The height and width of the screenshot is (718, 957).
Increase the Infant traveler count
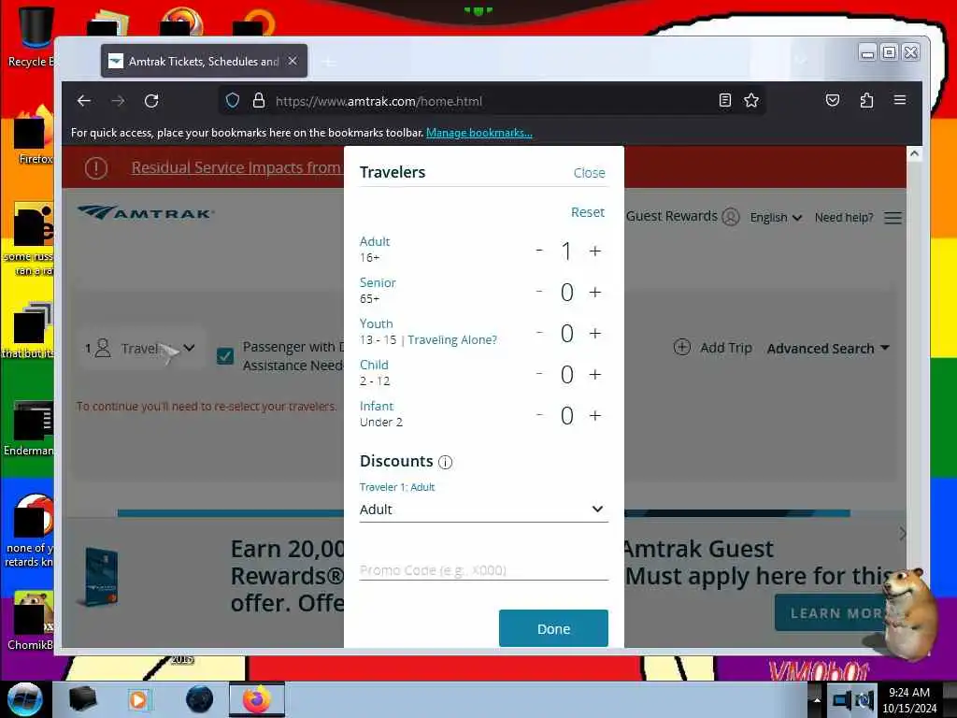pyautogui.click(x=595, y=416)
